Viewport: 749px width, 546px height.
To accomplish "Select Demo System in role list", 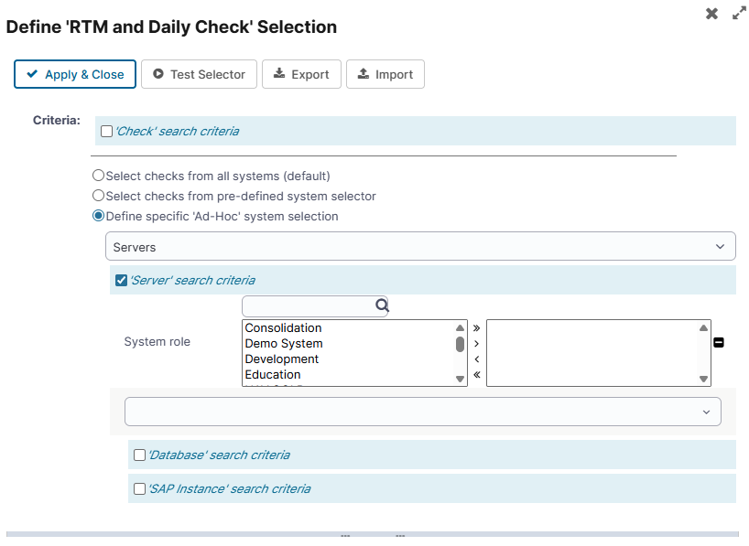I will coord(284,344).
